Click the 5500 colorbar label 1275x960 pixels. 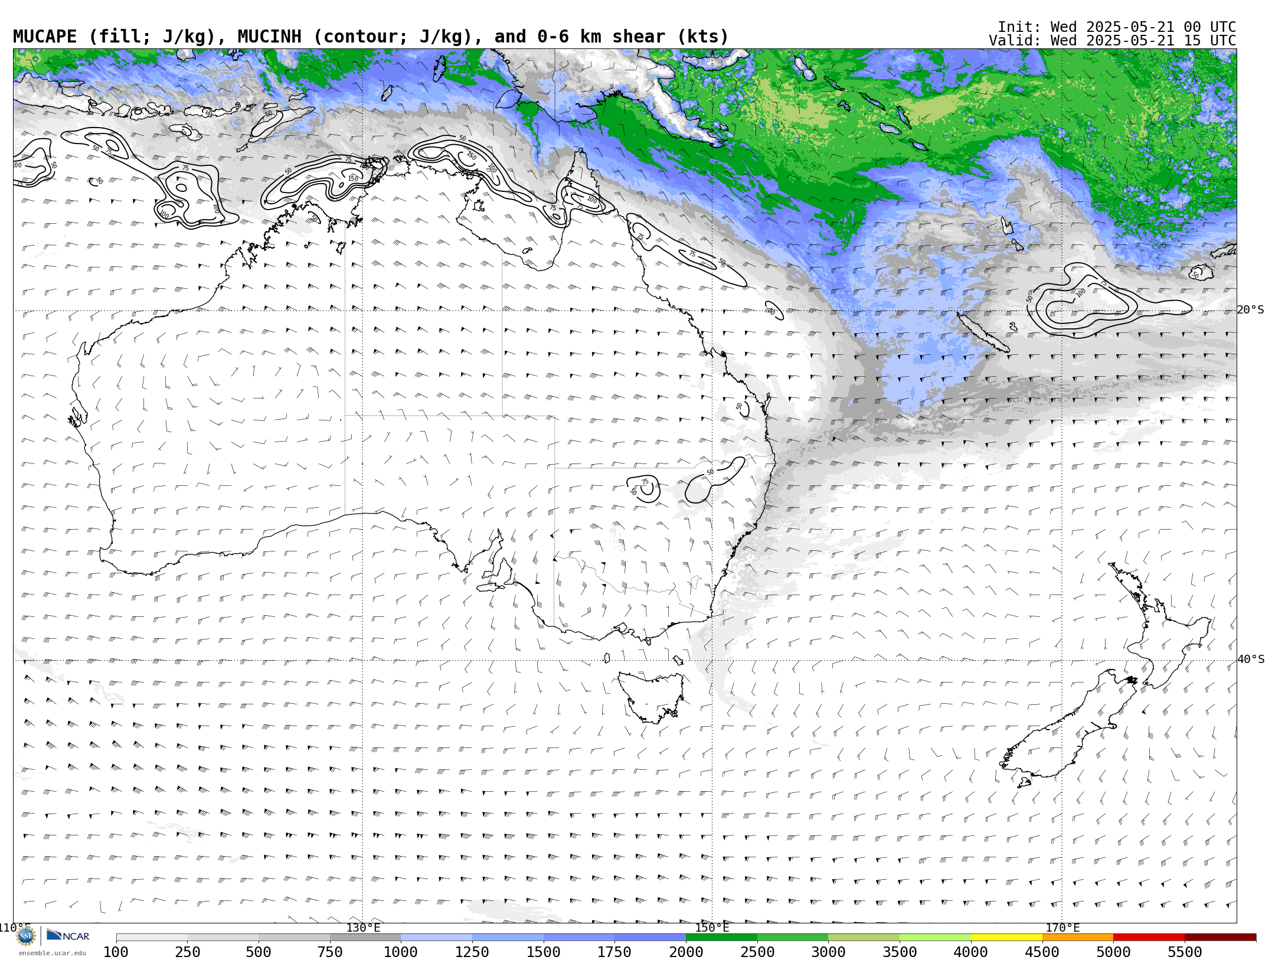click(1185, 952)
